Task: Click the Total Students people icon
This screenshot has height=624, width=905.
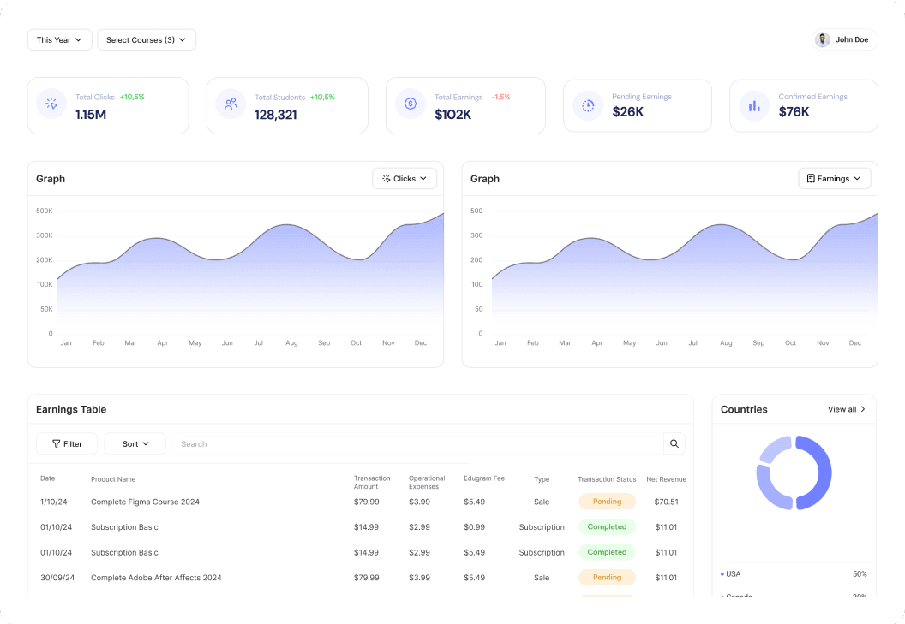Action: pos(231,104)
